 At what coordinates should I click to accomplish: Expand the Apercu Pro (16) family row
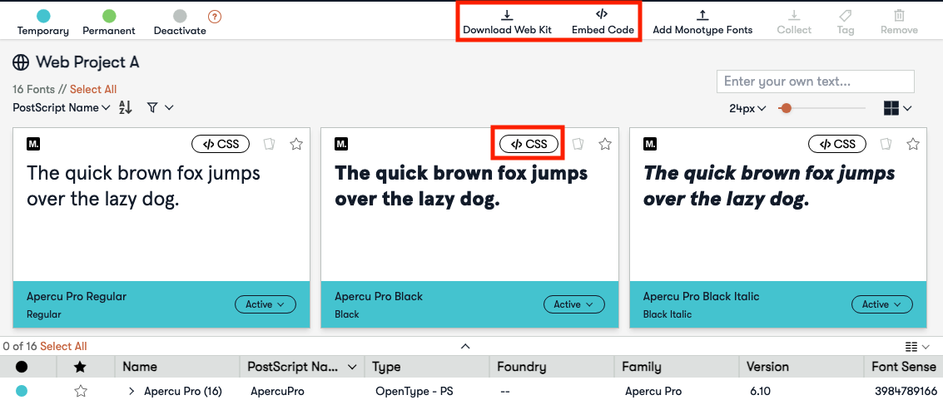point(132,391)
